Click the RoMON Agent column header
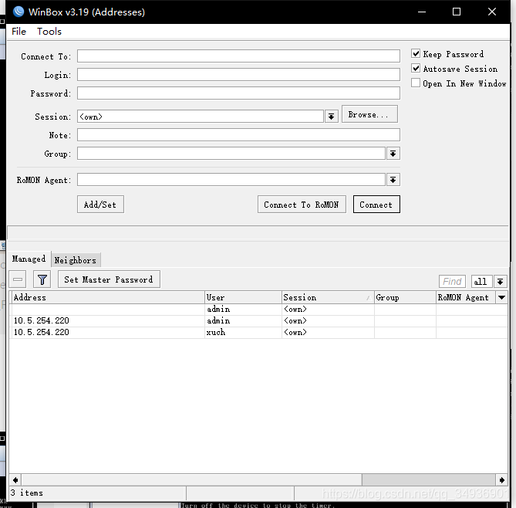Screen dimensions: 516x508 click(466, 297)
